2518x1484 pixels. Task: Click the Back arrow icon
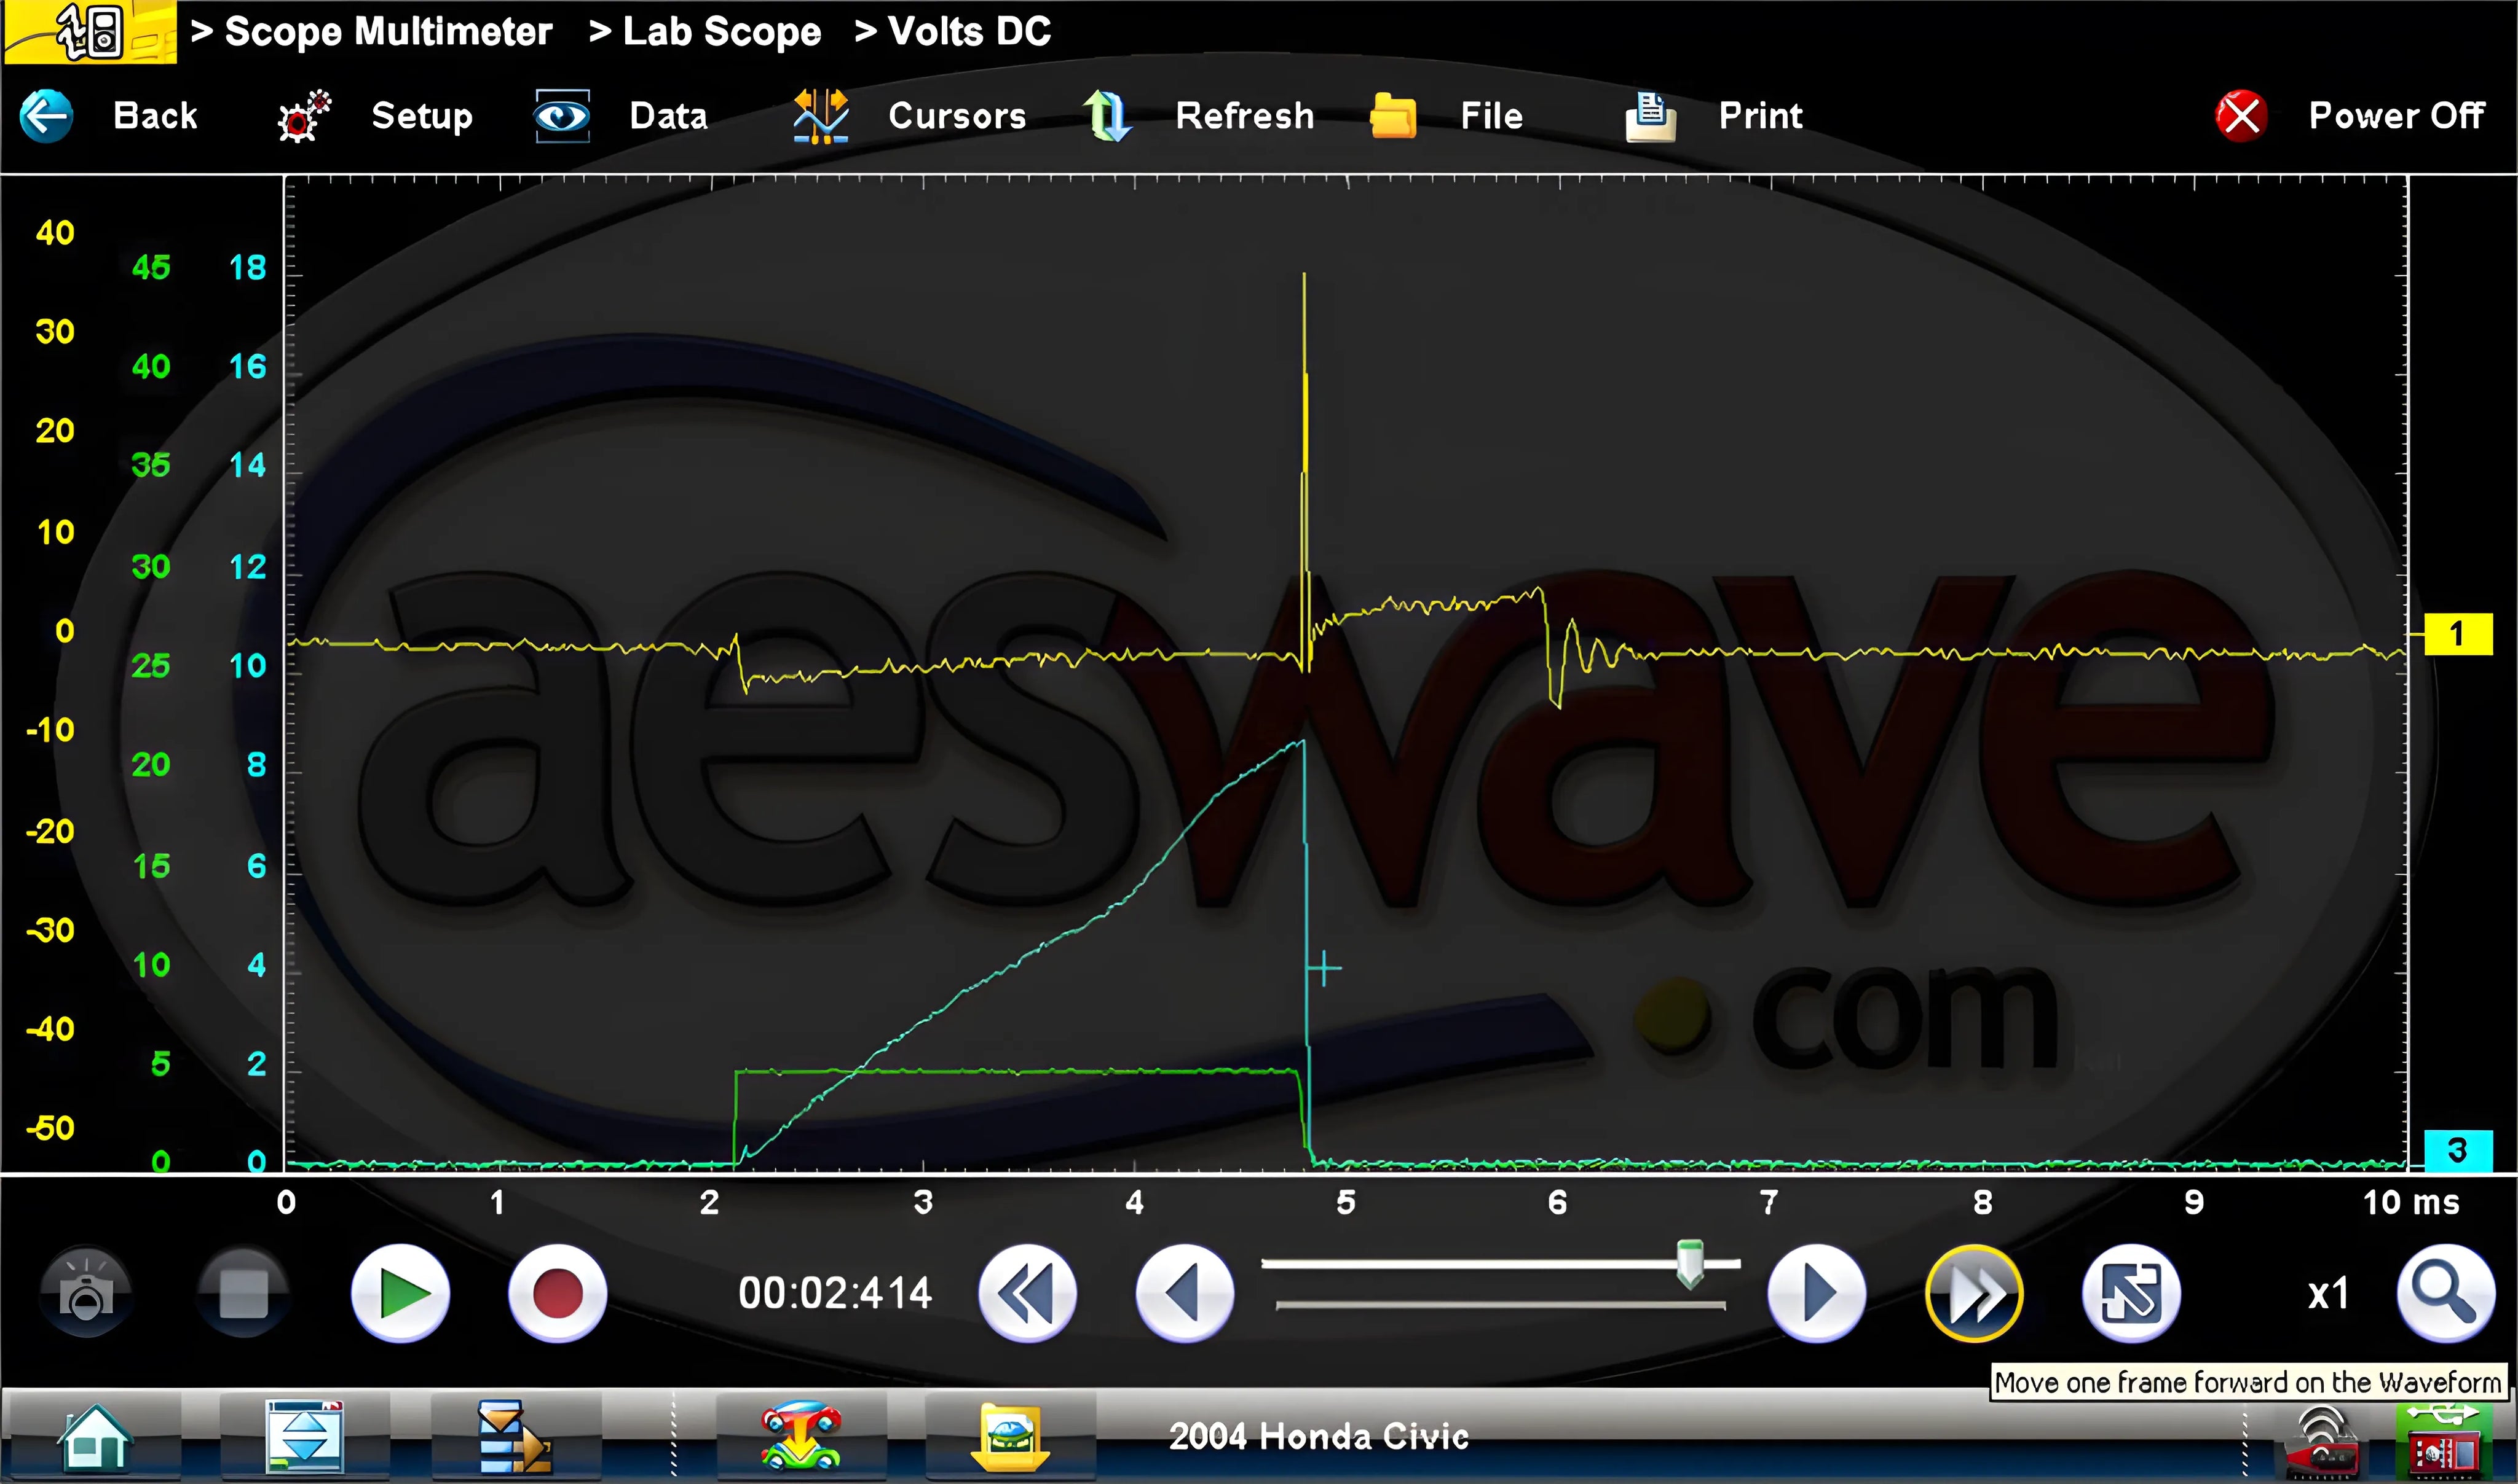pos(46,116)
